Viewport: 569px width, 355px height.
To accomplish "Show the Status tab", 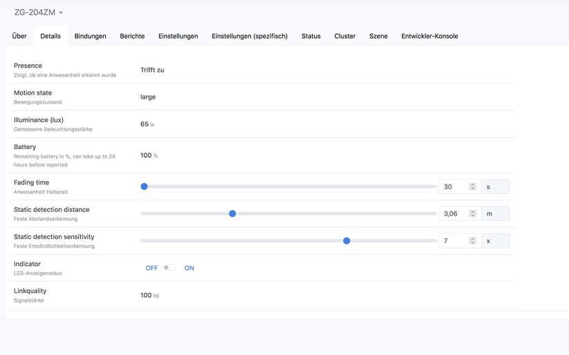I will click(310, 36).
